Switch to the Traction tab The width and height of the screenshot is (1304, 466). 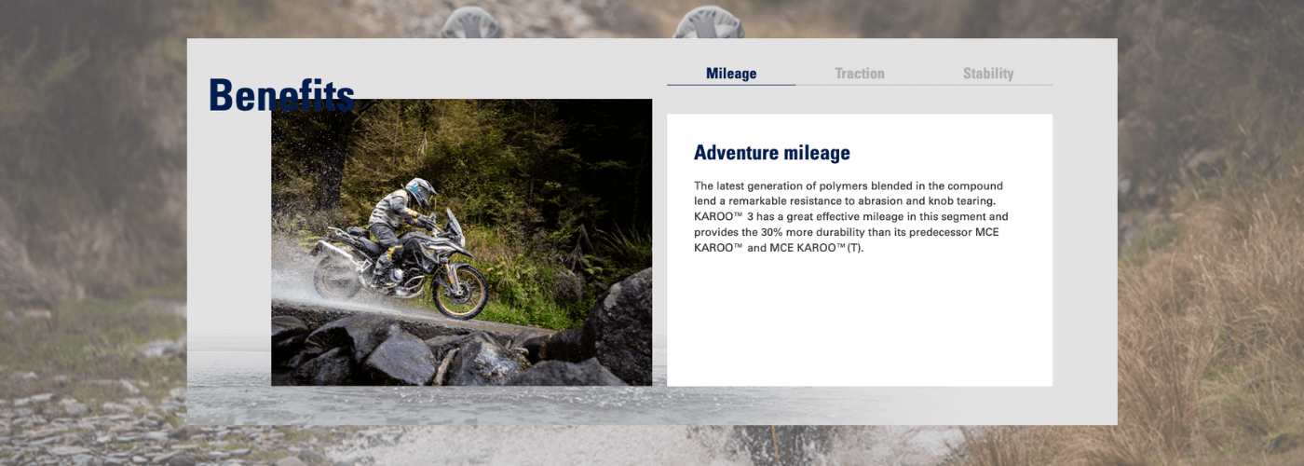point(859,74)
